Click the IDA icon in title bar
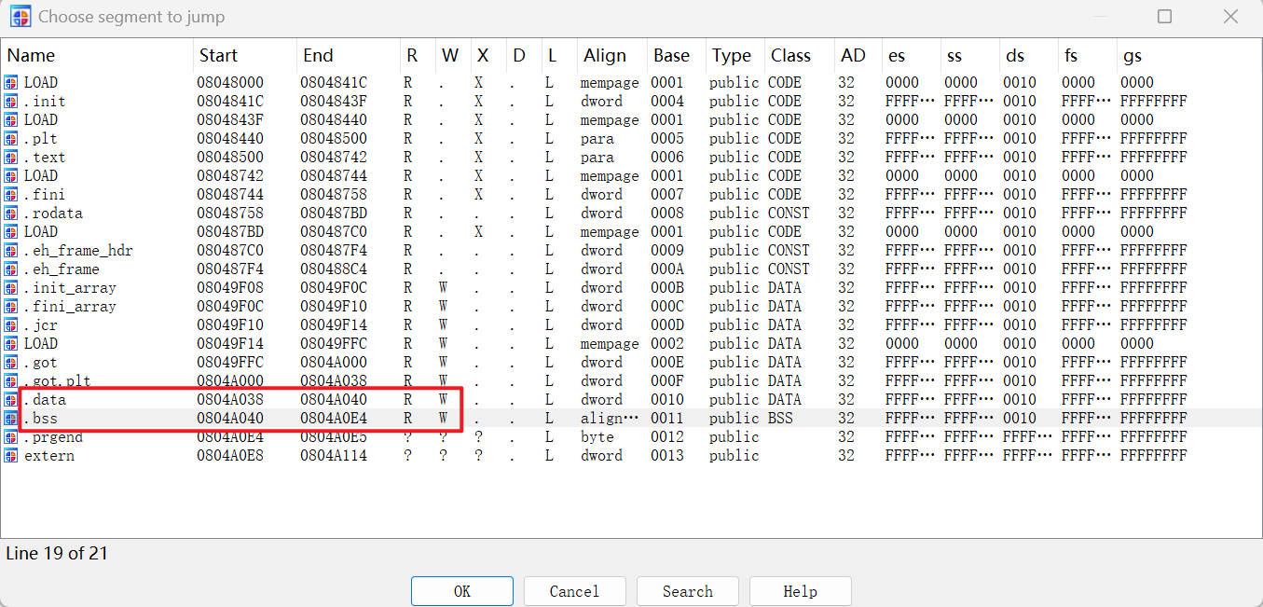The width and height of the screenshot is (1263, 607). pos(19,17)
